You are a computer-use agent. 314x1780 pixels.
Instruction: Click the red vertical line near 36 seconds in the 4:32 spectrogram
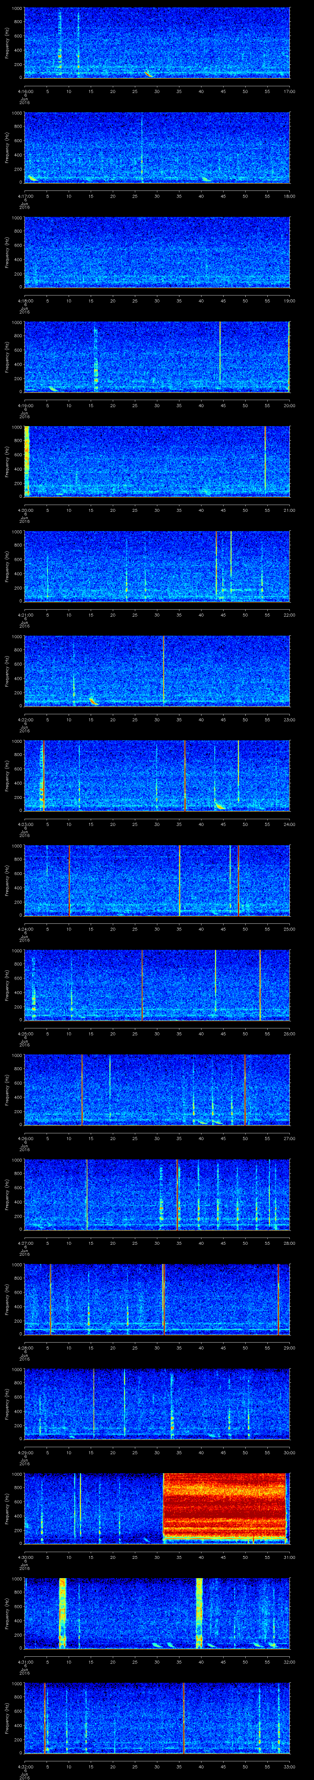coord(184,1718)
